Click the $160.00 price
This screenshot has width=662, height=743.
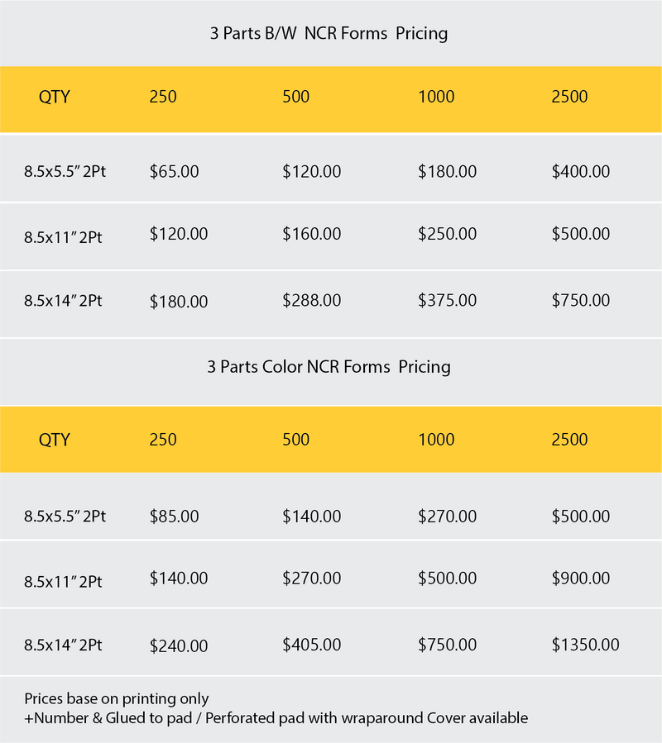pos(311,234)
